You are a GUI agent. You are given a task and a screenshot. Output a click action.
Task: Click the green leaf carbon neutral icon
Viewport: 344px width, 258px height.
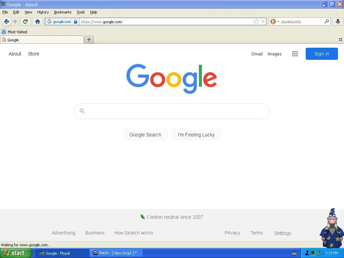coord(142,217)
